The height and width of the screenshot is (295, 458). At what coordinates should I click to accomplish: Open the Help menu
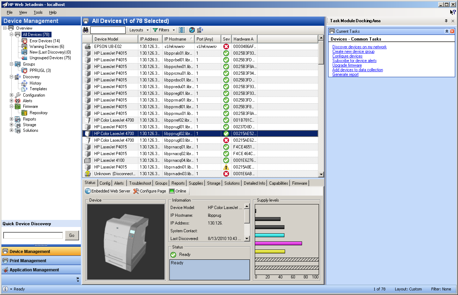pos(53,12)
